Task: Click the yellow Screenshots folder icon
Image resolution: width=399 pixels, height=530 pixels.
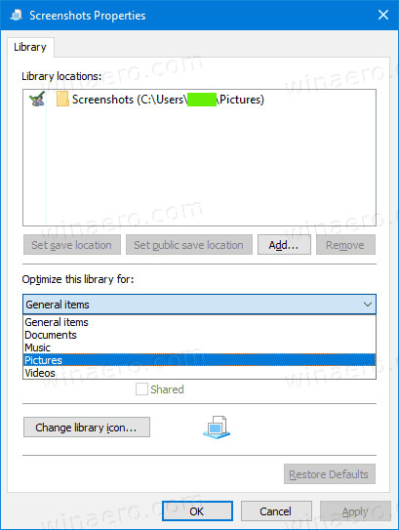Action: coord(62,99)
